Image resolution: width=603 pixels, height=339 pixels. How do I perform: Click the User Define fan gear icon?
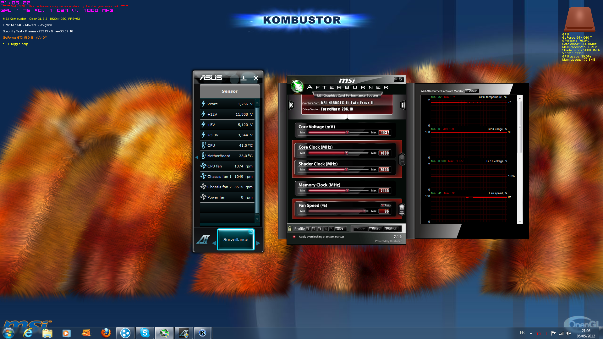402,209
